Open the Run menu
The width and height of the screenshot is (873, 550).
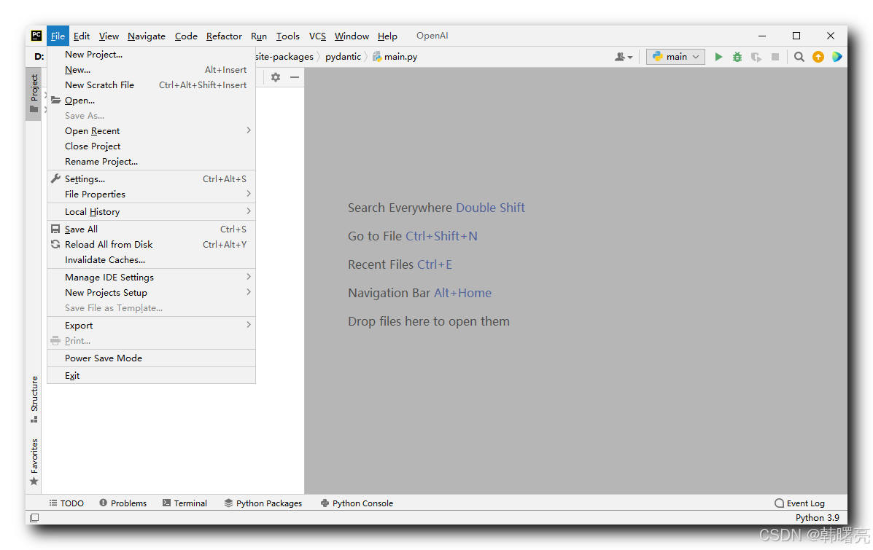[259, 36]
